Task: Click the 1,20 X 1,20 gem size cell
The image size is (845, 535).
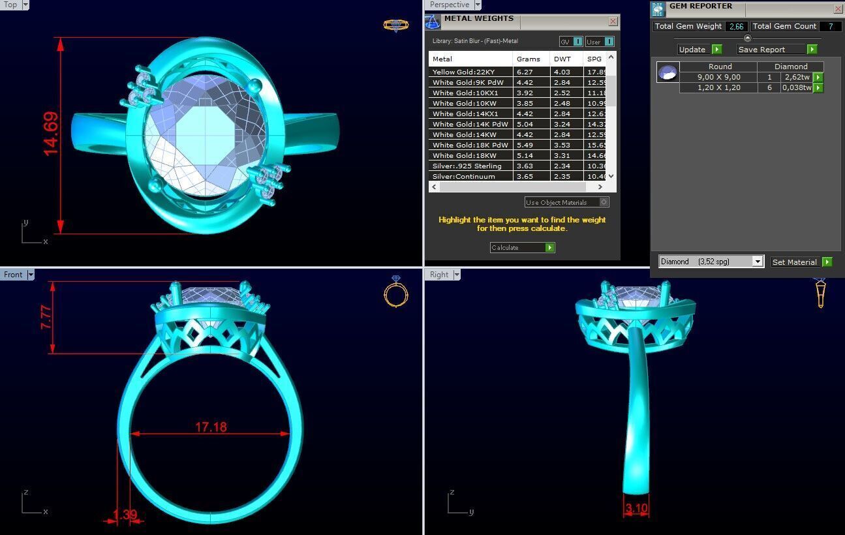Action: pyautogui.click(x=718, y=87)
